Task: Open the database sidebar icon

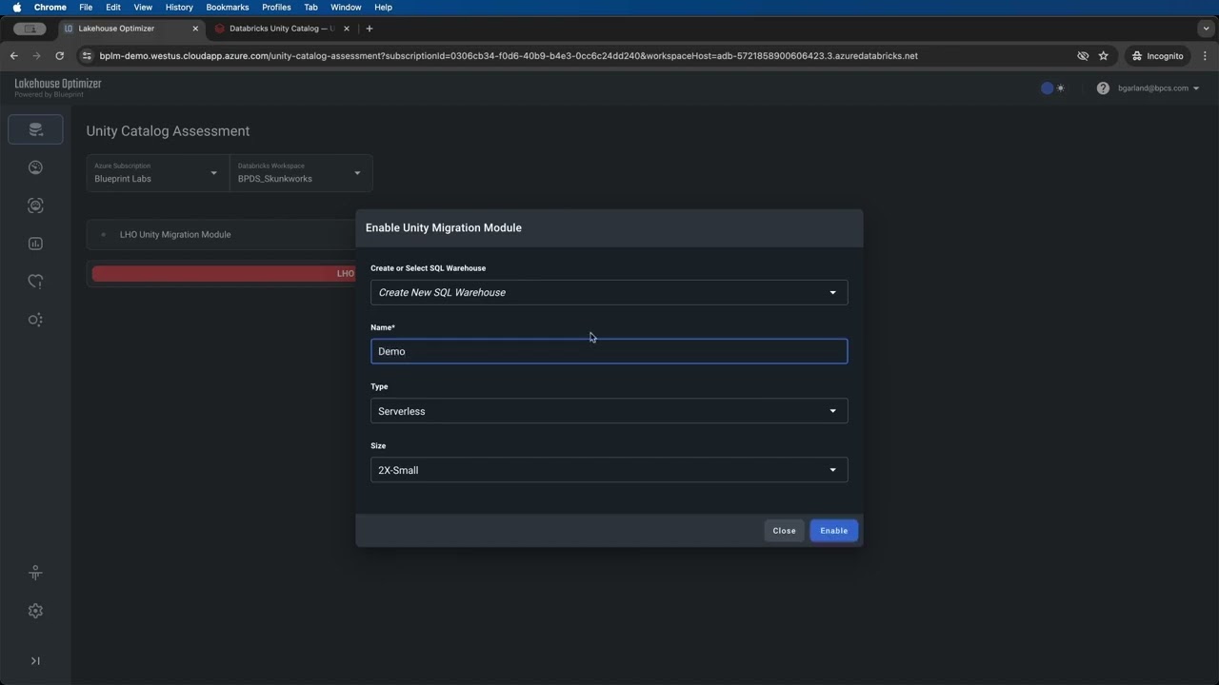Action: pyautogui.click(x=35, y=129)
